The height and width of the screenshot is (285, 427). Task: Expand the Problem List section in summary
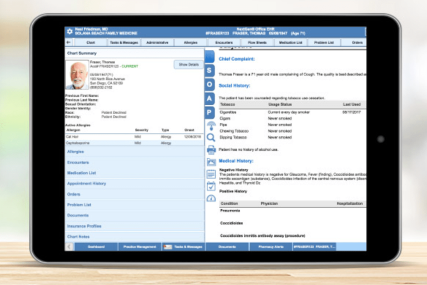tap(135, 205)
